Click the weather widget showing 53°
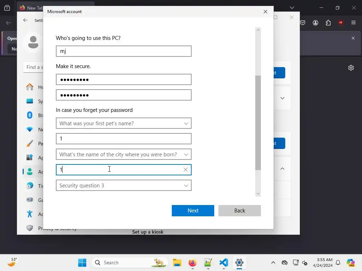This screenshot has width=362, height=271. pyautogui.click(x=12, y=262)
